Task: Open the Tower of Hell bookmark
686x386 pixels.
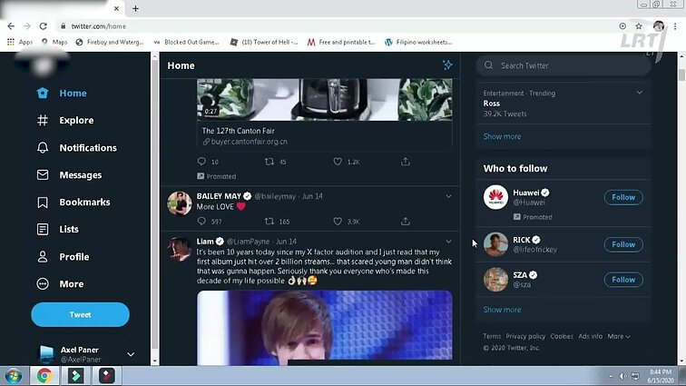Action: (x=264, y=42)
